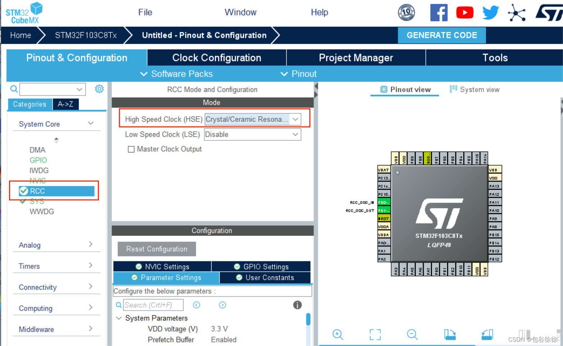Open the GPIO Settings tab
The image size is (563, 346).
(x=261, y=266)
